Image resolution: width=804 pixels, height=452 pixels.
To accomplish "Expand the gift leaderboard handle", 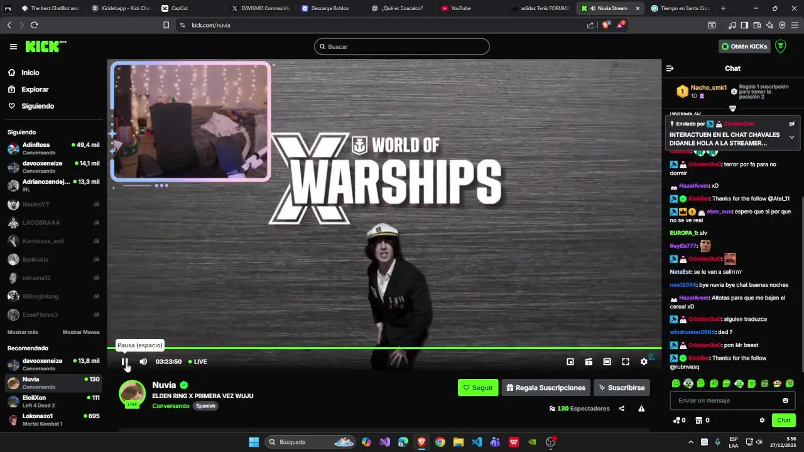I will pos(732,109).
